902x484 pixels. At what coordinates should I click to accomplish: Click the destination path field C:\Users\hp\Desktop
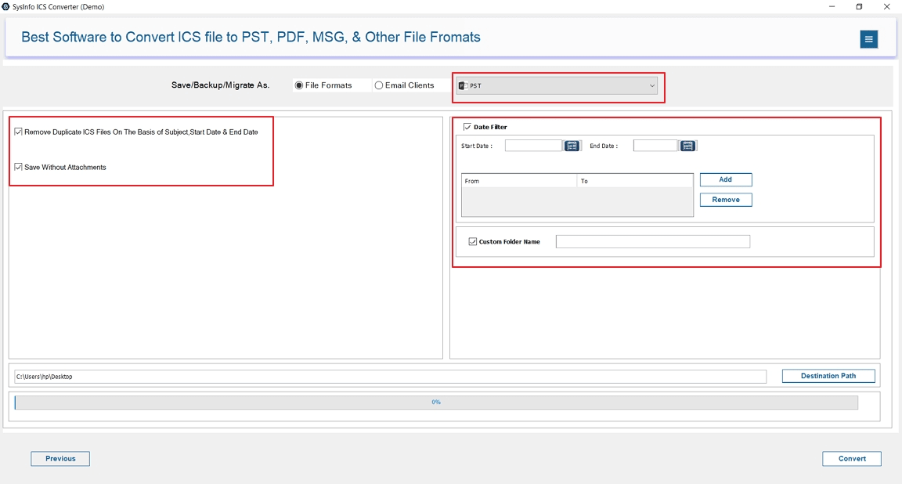[x=391, y=377]
